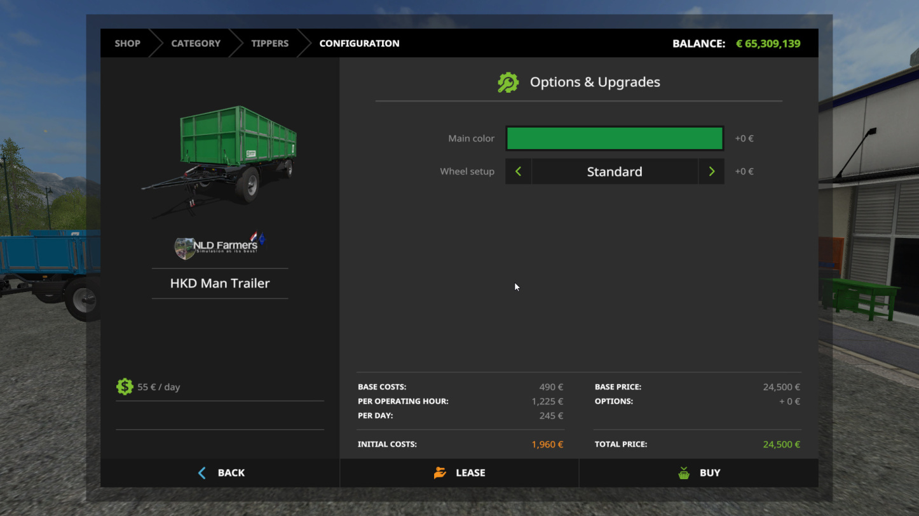Click the NLD Farmers brand logo
The height and width of the screenshot is (516, 919).
click(220, 246)
